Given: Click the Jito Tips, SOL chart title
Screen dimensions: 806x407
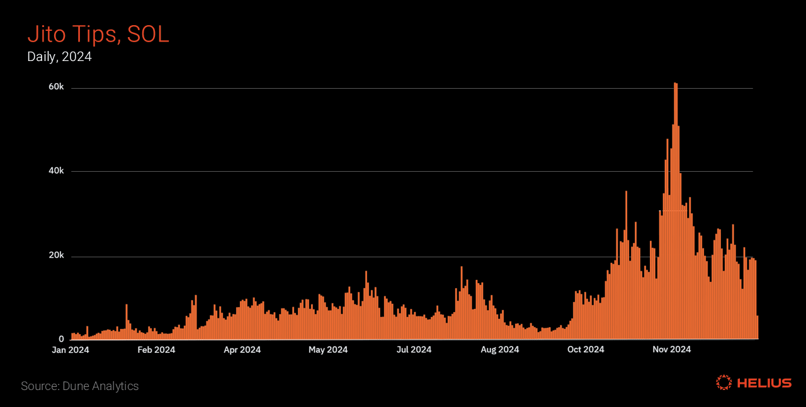Looking at the screenshot, I should 98,34.
